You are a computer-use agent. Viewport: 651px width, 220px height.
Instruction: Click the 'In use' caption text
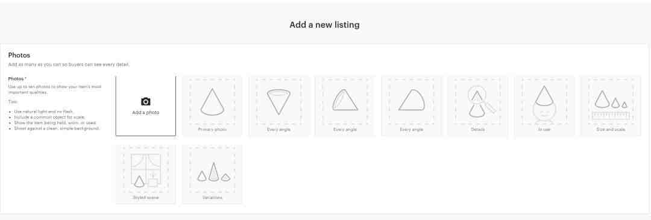544,130
